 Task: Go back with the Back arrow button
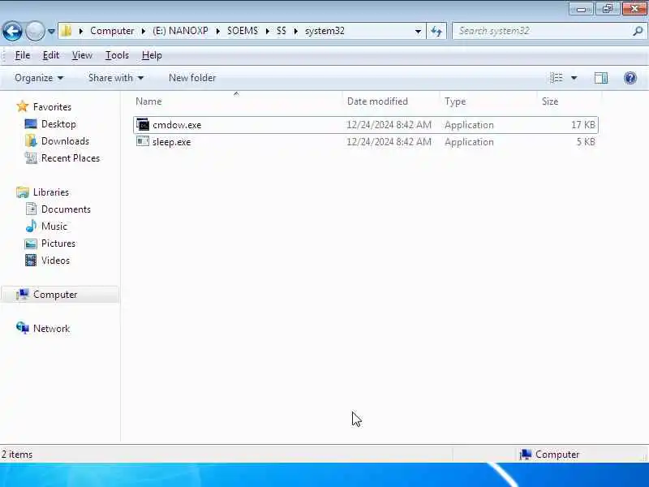click(12, 31)
